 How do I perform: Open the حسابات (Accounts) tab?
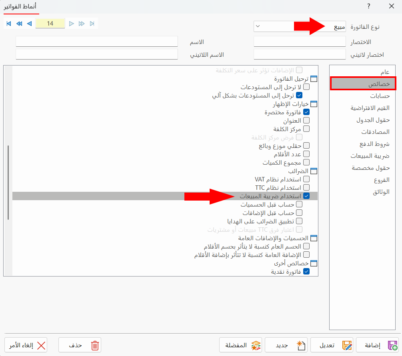(362, 96)
